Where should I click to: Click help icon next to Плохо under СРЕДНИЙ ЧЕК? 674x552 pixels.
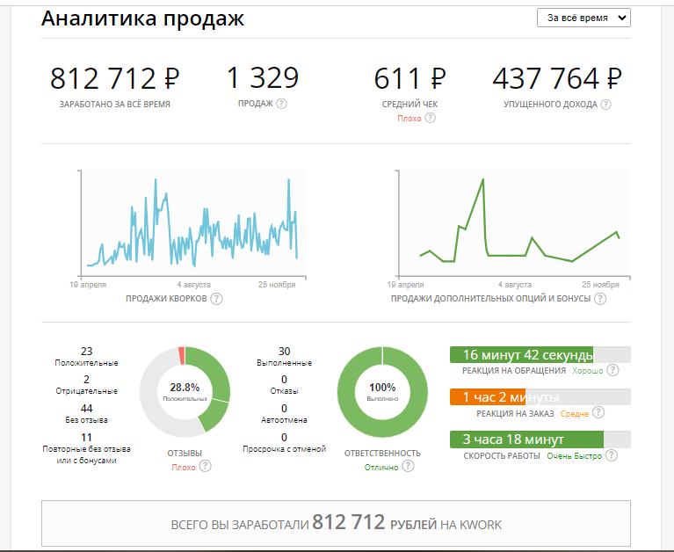431,118
